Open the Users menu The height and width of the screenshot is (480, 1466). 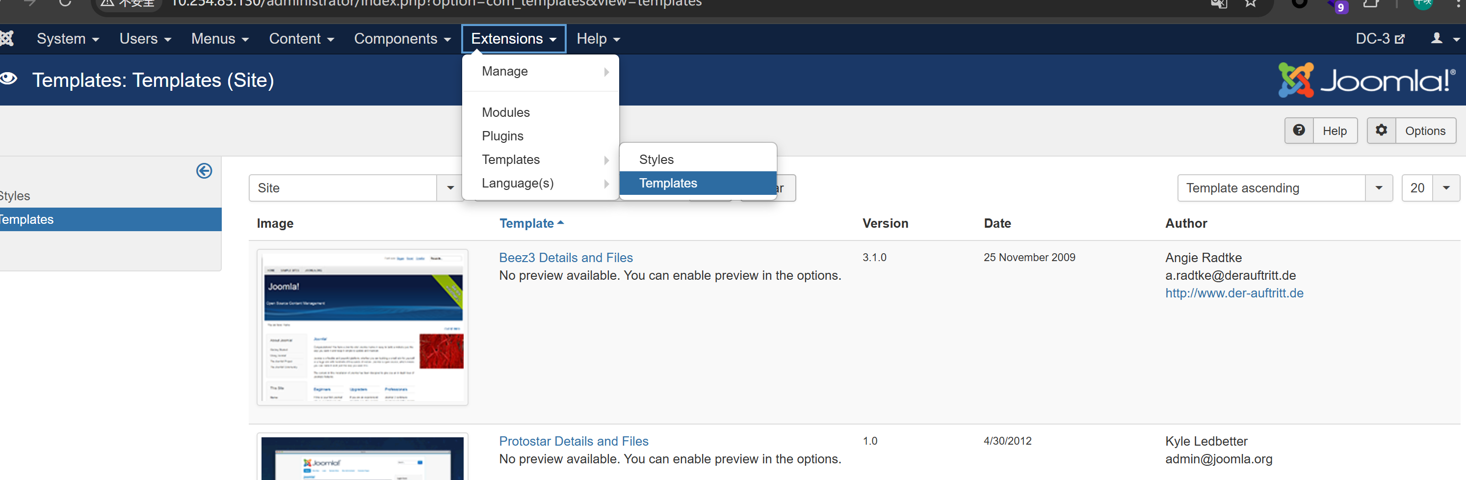tap(145, 39)
